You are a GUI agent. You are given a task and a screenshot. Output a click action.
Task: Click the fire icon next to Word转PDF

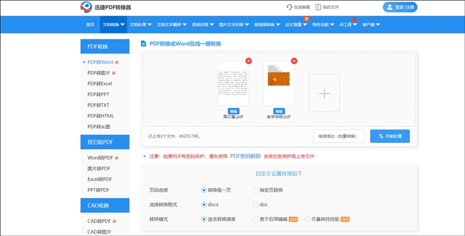coord(117,158)
